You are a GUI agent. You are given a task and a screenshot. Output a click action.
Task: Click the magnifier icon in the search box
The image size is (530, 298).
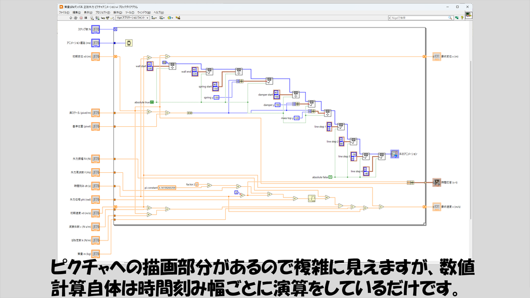pyautogui.click(x=450, y=18)
